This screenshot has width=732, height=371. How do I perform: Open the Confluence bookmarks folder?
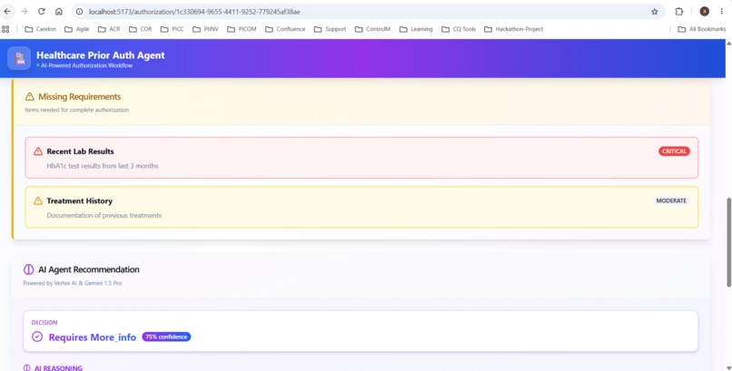pyautogui.click(x=285, y=29)
